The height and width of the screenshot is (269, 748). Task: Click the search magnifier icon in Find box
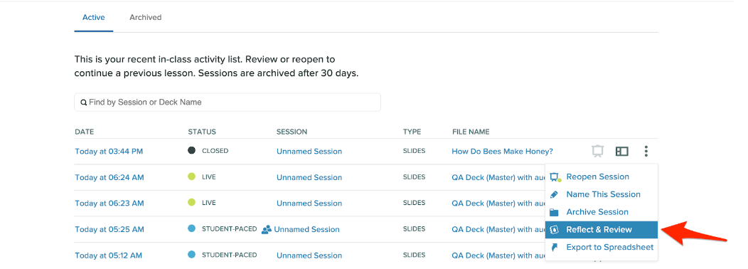click(83, 102)
